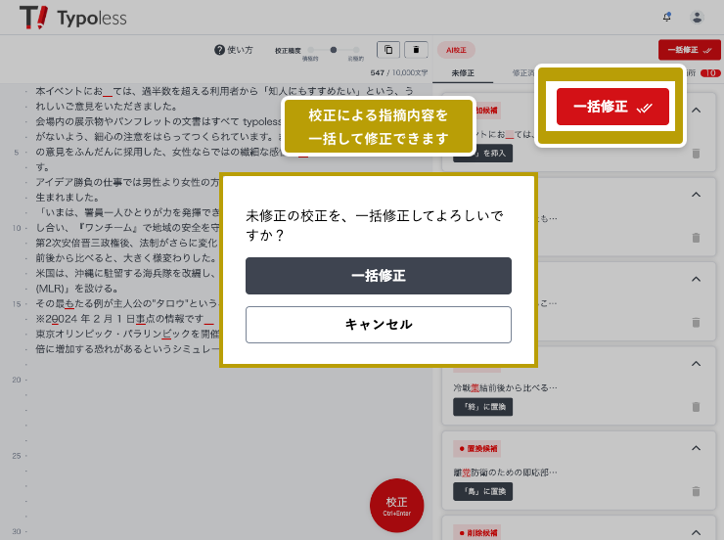This screenshot has width=724, height=540.
Task: Collapse the 離党防衛 置換候補 card chevron
Action: 696,448
